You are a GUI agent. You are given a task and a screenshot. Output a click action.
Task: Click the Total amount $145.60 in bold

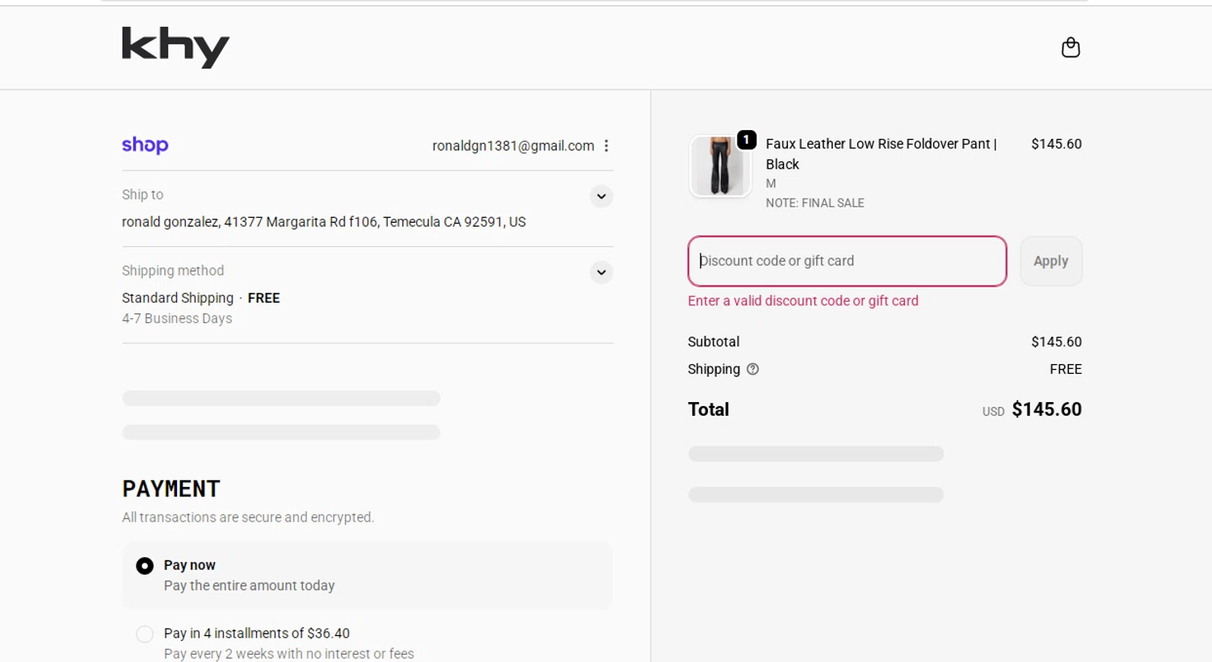click(x=1046, y=409)
